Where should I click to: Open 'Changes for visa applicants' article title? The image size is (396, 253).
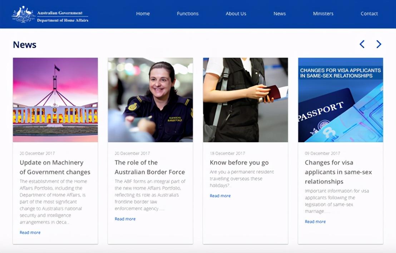[338, 172]
